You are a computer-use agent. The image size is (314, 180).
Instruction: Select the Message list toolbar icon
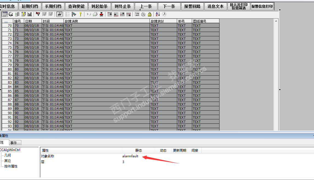[5, 14]
